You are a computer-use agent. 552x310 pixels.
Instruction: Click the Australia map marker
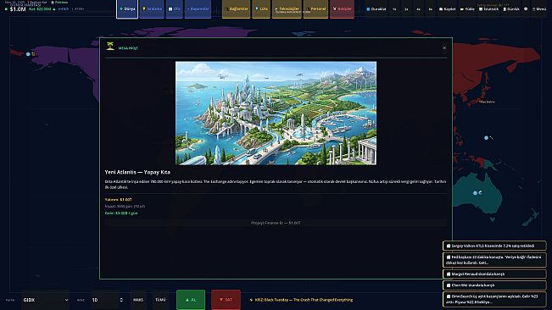coord(475,193)
